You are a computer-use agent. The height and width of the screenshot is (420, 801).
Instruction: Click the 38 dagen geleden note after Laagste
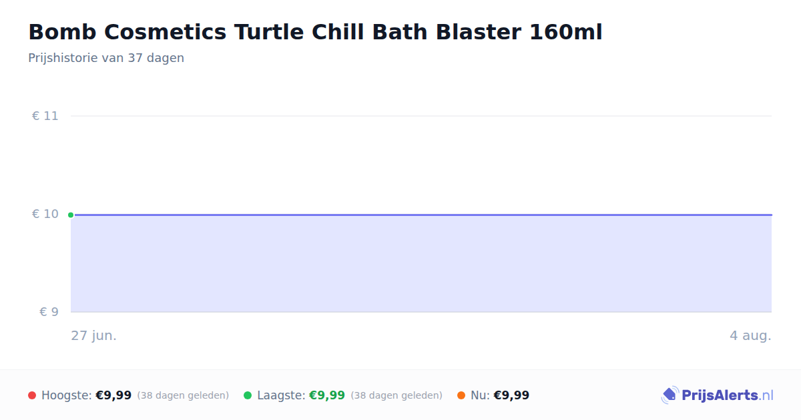pos(396,395)
